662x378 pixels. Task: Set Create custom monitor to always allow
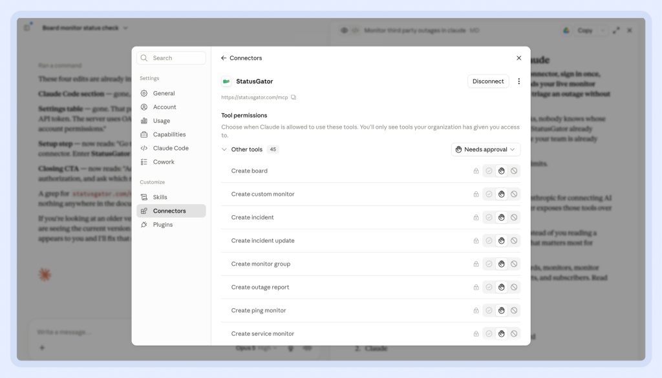(489, 194)
